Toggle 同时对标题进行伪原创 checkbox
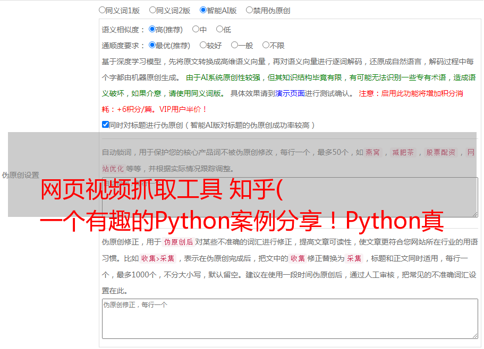 pyautogui.click(x=105, y=125)
